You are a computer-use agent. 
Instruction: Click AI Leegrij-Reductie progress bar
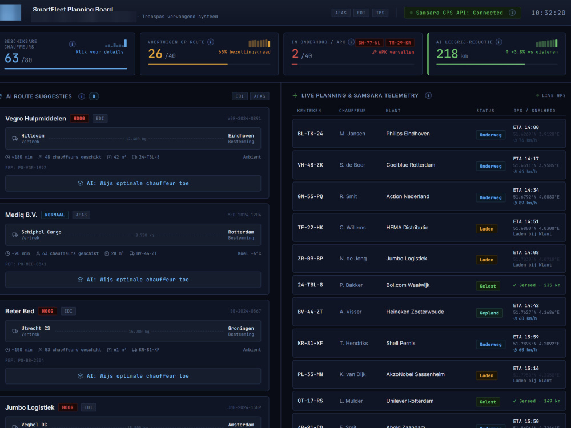coord(497,64)
